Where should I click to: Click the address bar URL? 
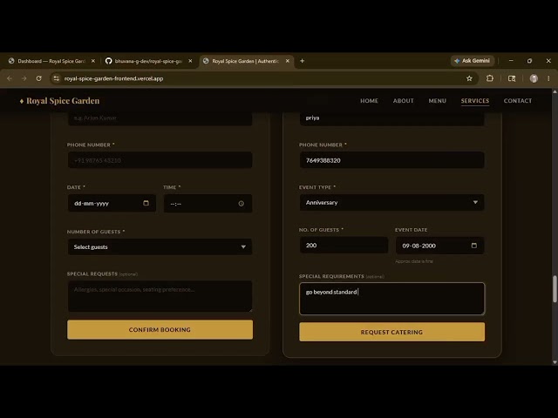coord(113,78)
